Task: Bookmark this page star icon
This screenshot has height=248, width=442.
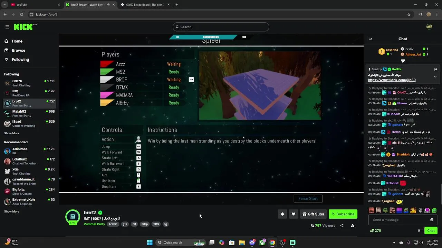Action: [409, 14]
